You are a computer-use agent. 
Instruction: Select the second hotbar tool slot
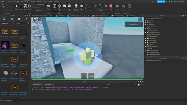(91, 76)
